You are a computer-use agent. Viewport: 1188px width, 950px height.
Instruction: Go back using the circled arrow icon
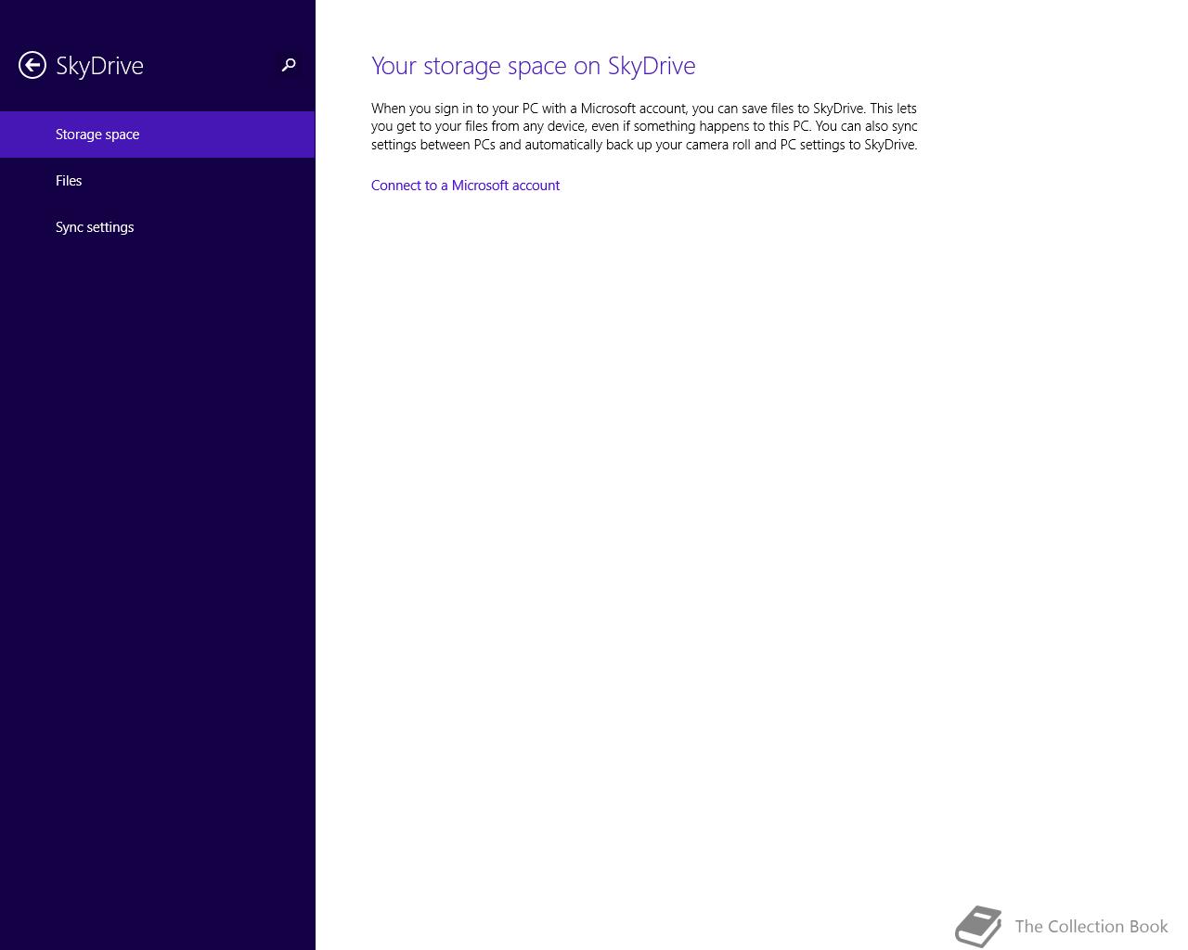32,65
